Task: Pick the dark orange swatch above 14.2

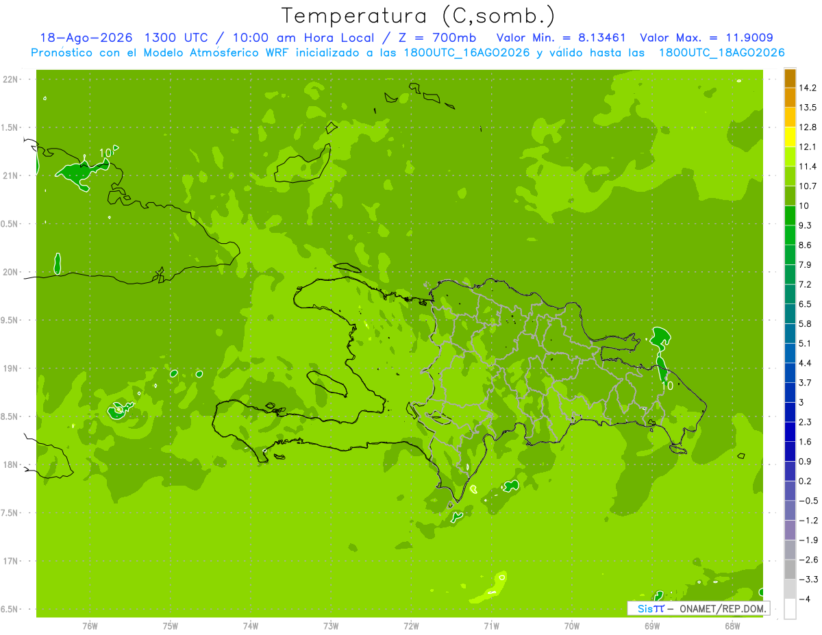Action: coord(790,78)
